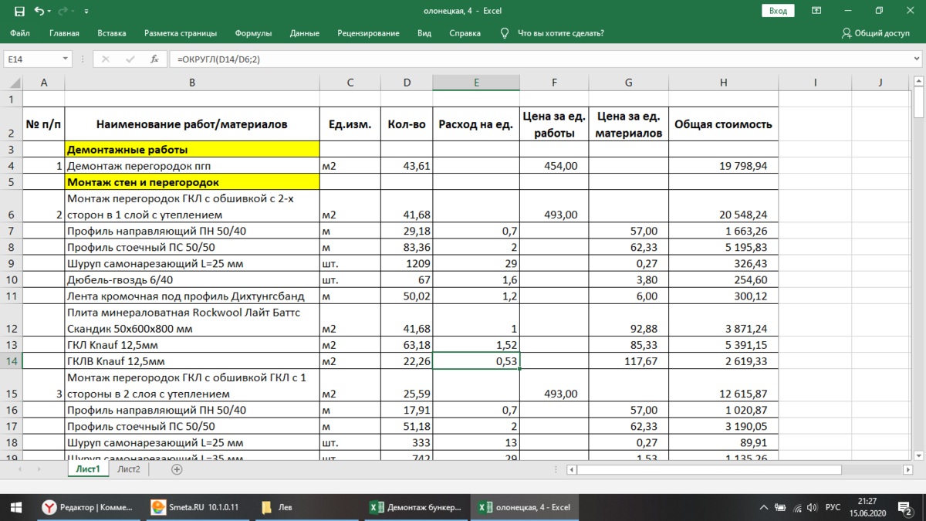Select column H by its header
The width and height of the screenshot is (926, 521).
coord(723,83)
